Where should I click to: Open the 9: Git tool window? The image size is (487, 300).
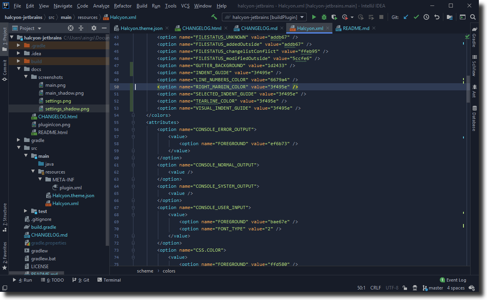(x=81, y=280)
